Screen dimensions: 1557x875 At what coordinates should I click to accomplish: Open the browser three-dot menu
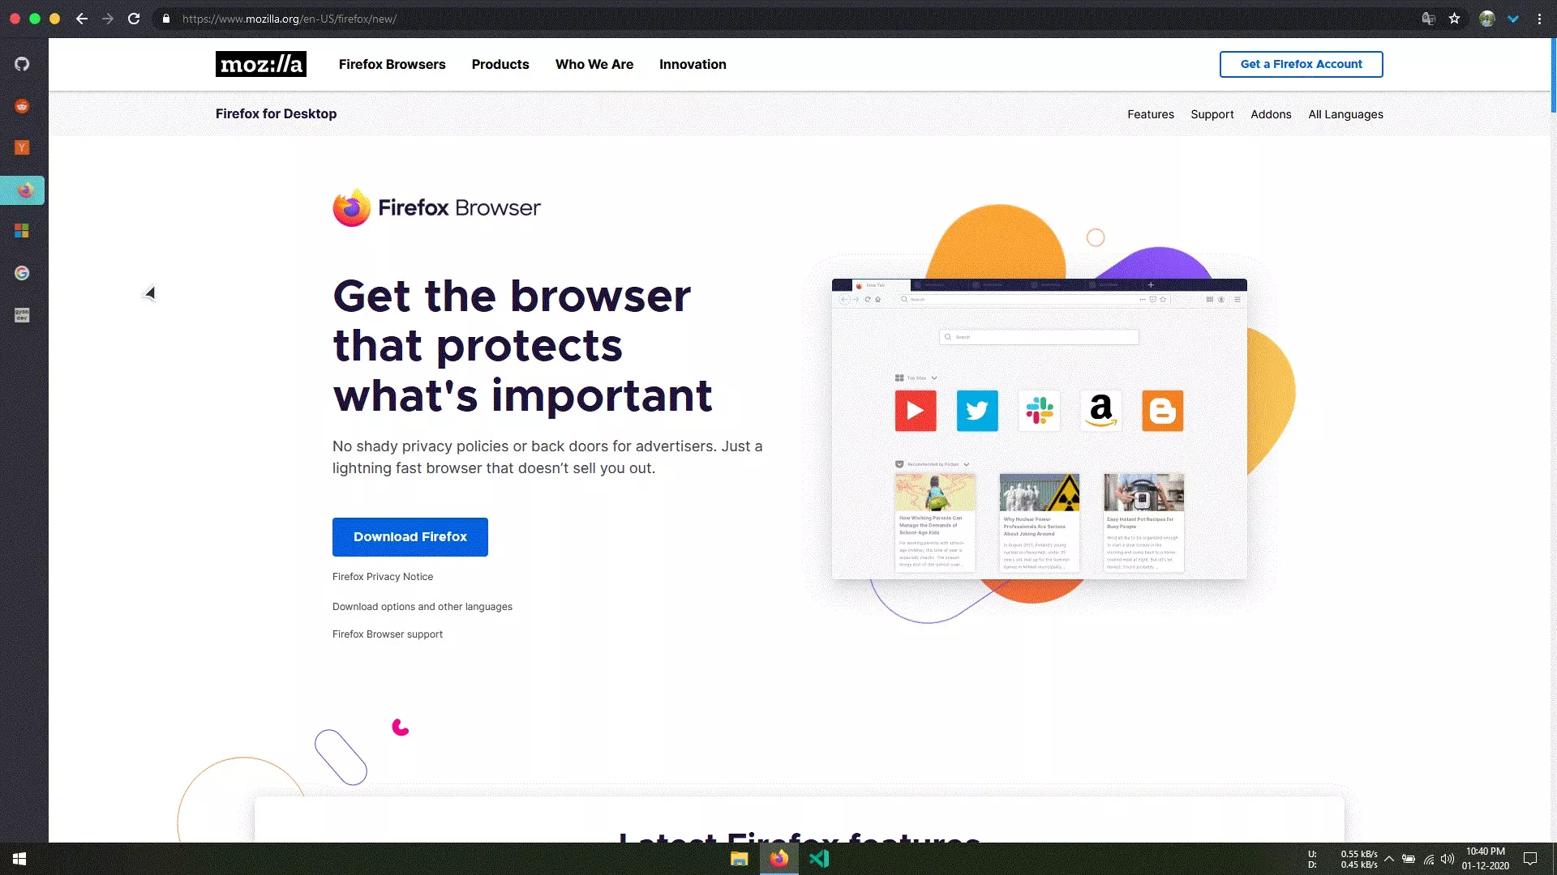(x=1540, y=18)
